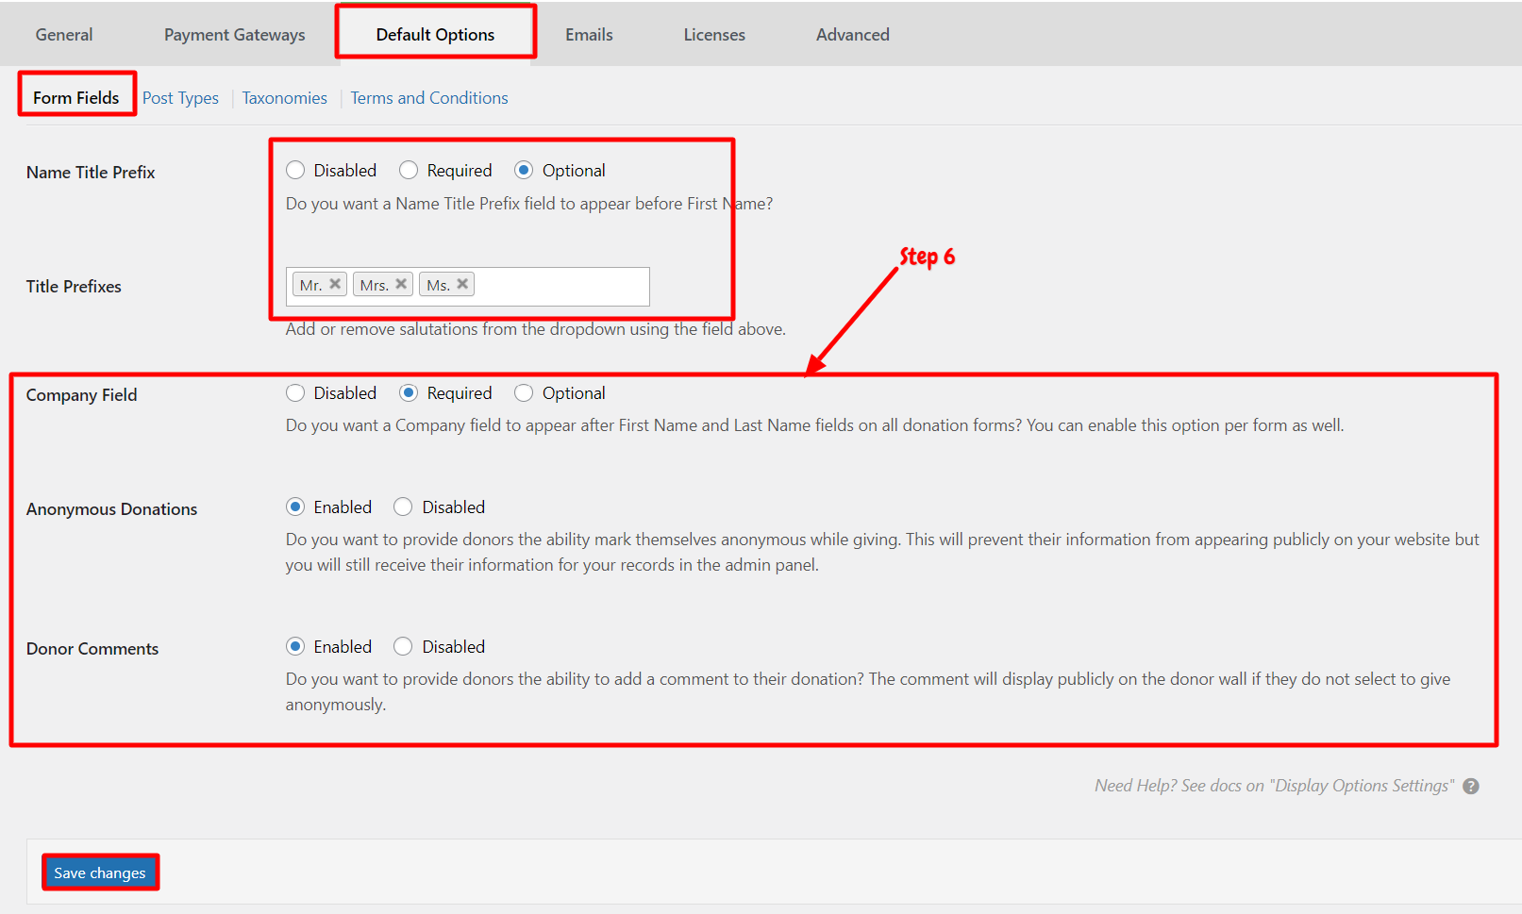Open Terms and Conditions section
The width and height of the screenshot is (1522, 914).
click(x=429, y=98)
